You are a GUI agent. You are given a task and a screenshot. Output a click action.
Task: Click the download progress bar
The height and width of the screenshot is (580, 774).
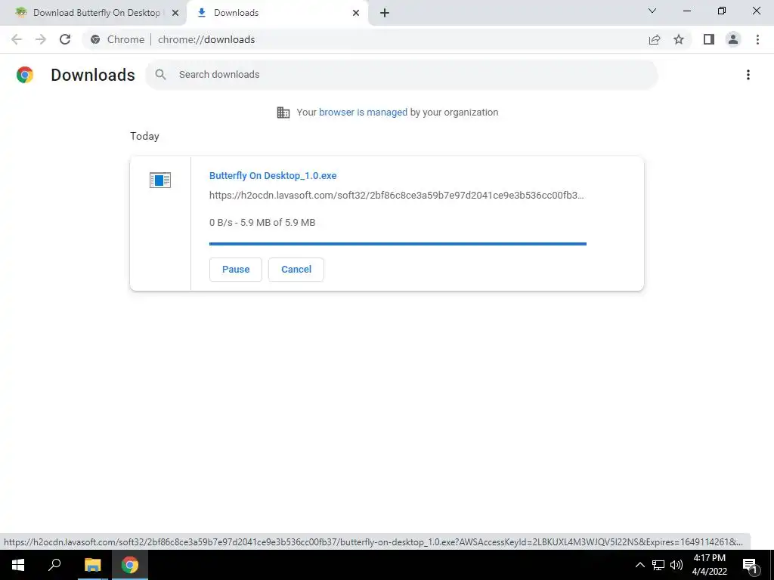pyautogui.click(x=398, y=244)
